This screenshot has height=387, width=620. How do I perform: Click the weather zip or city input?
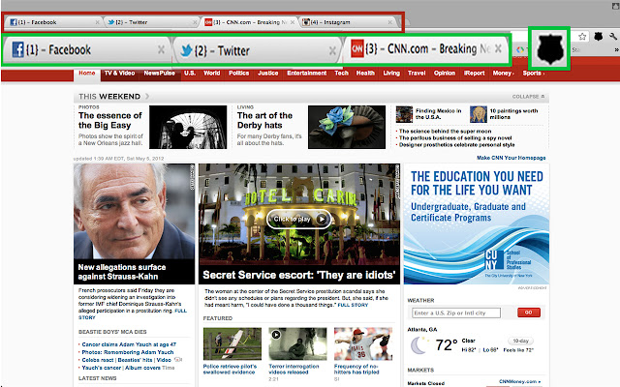pyautogui.click(x=455, y=313)
